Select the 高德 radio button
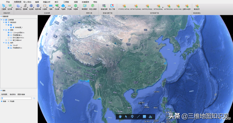The width and height of the screenshot is (233, 123). (2, 101)
